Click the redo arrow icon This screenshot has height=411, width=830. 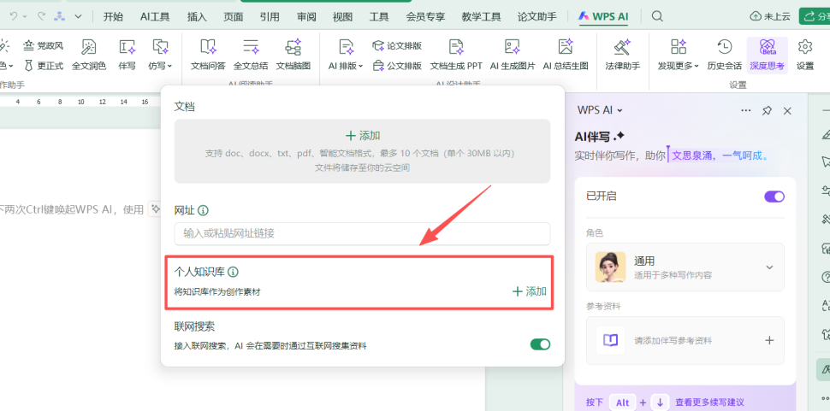click(x=41, y=16)
